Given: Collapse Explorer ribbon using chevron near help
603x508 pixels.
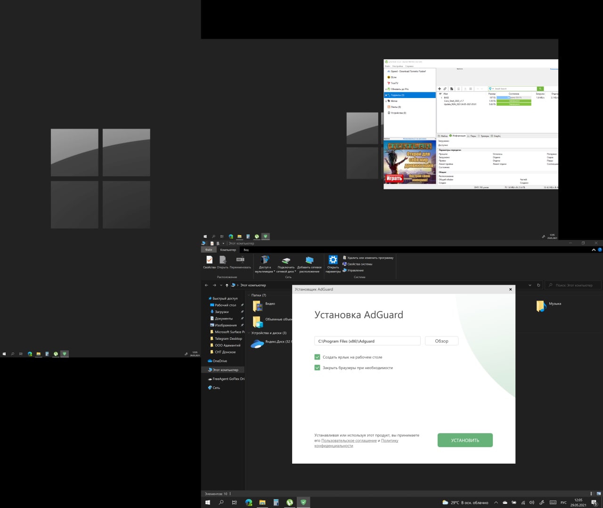Looking at the screenshot, I should pos(594,250).
